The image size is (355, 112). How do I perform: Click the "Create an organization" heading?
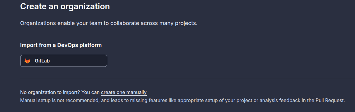point(65,6)
